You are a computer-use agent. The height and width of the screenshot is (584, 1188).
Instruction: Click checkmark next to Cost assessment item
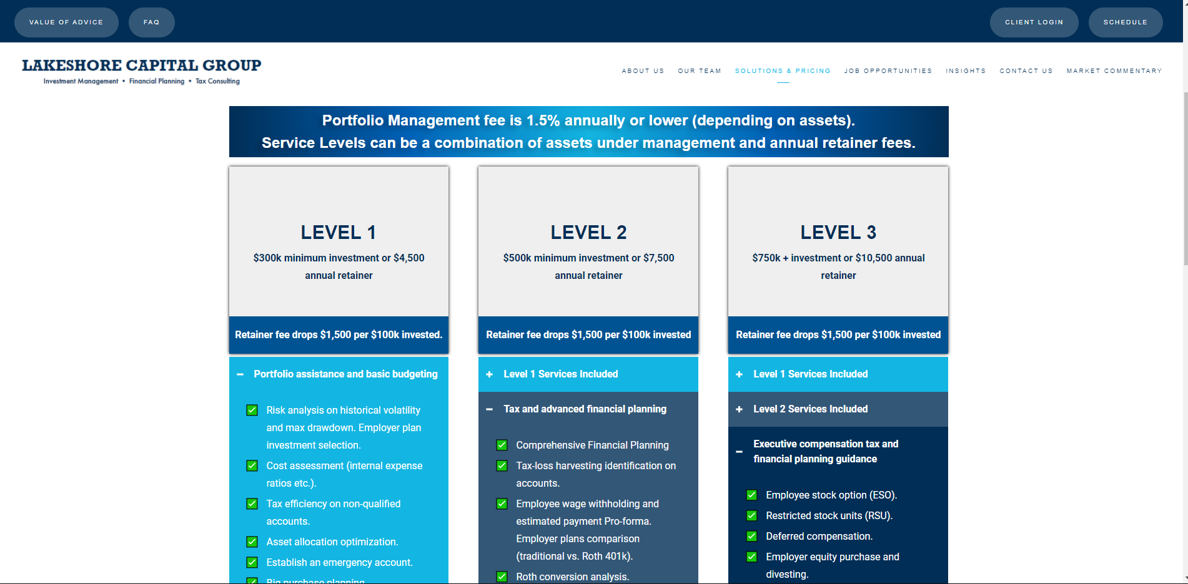[x=252, y=465]
